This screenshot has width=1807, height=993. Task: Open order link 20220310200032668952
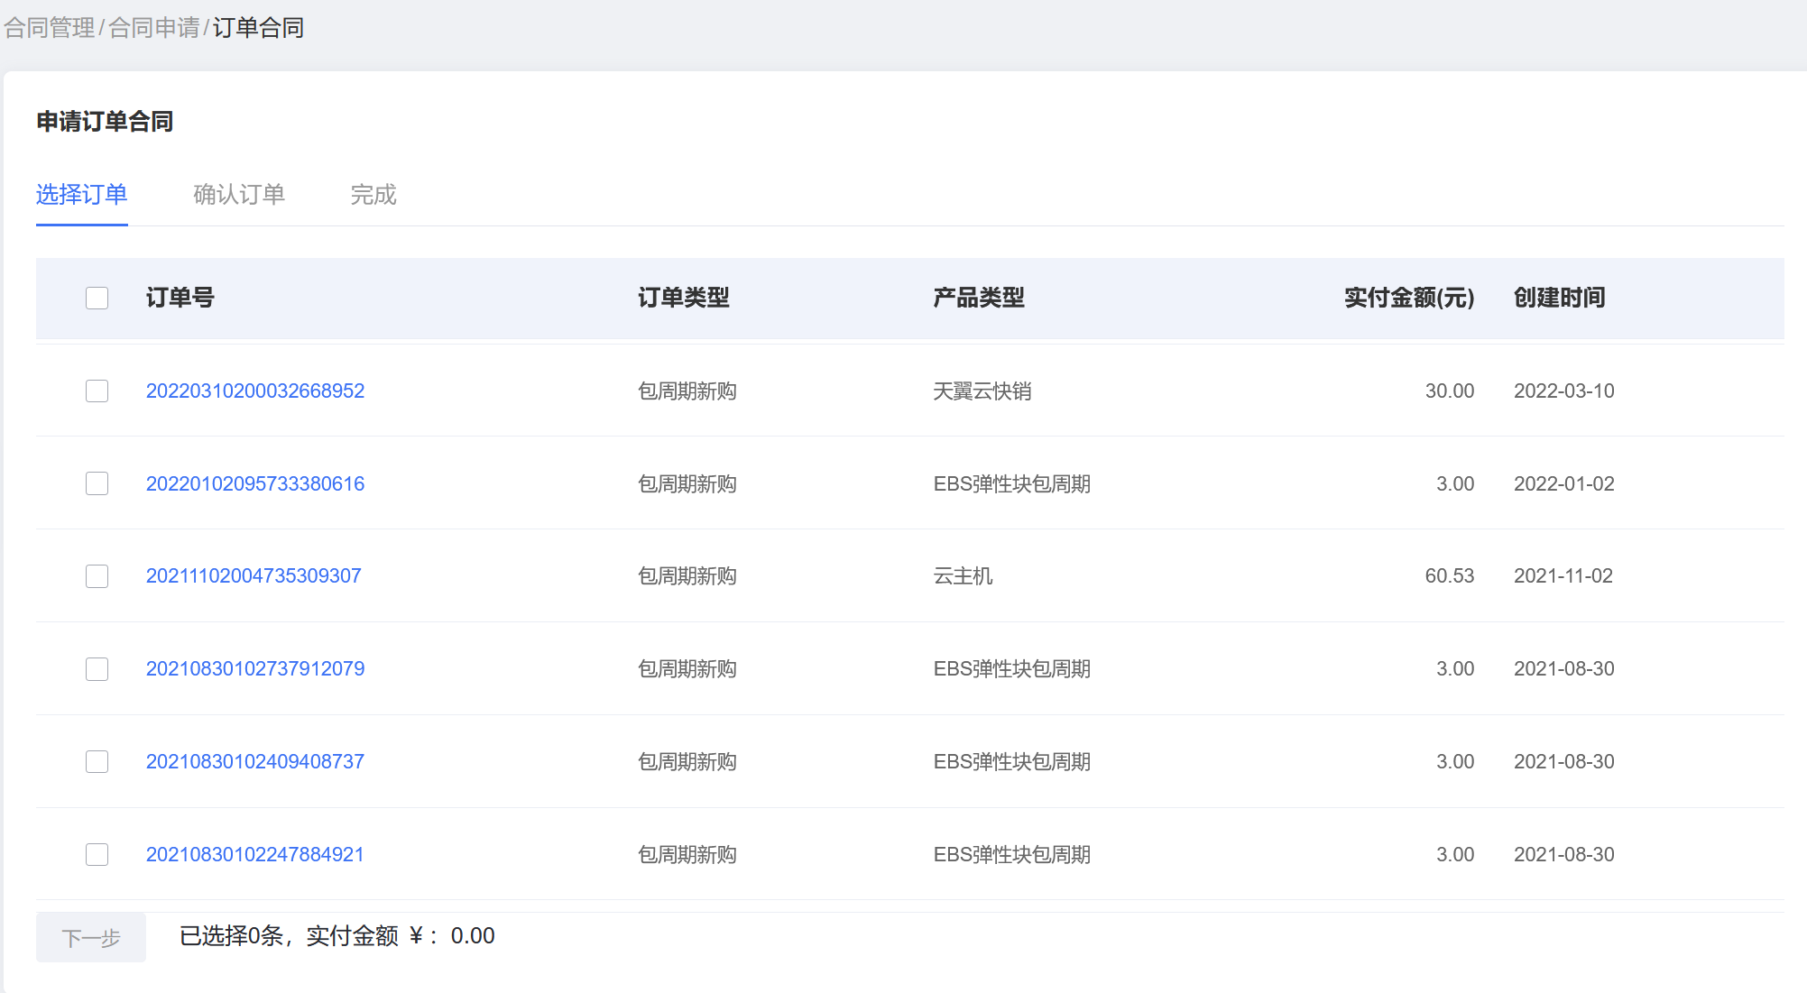pyautogui.click(x=254, y=391)
